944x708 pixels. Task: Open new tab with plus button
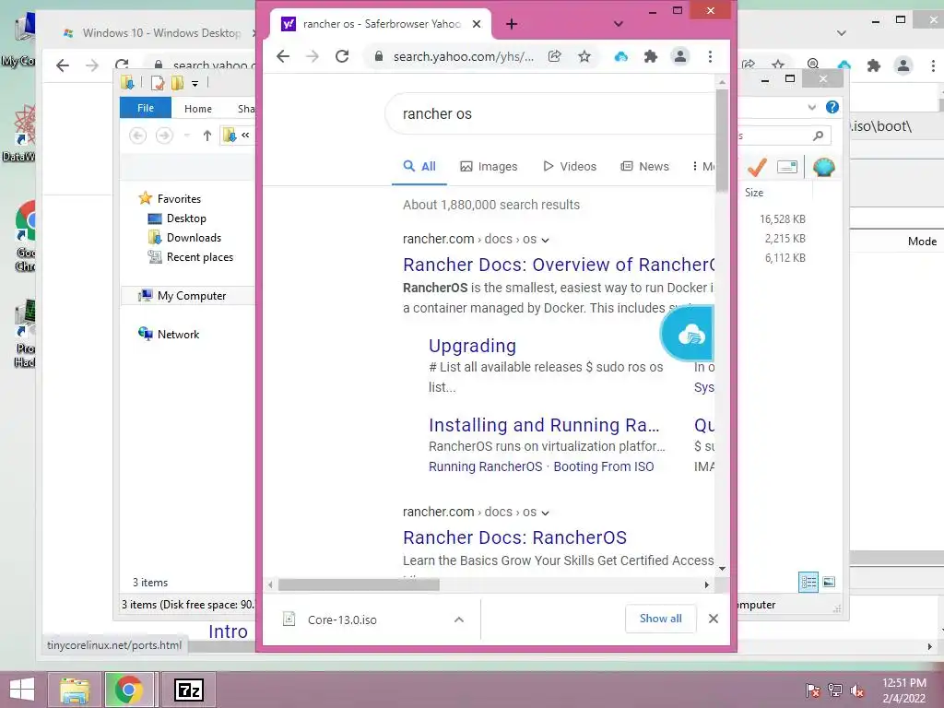512,24
